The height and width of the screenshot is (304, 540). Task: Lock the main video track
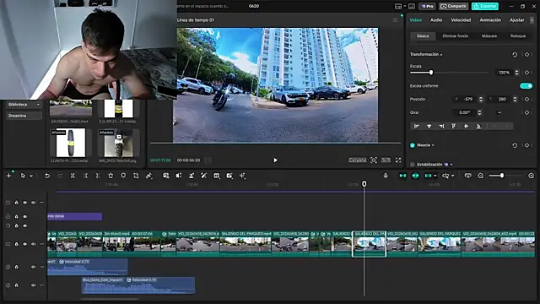click(16, 244)
